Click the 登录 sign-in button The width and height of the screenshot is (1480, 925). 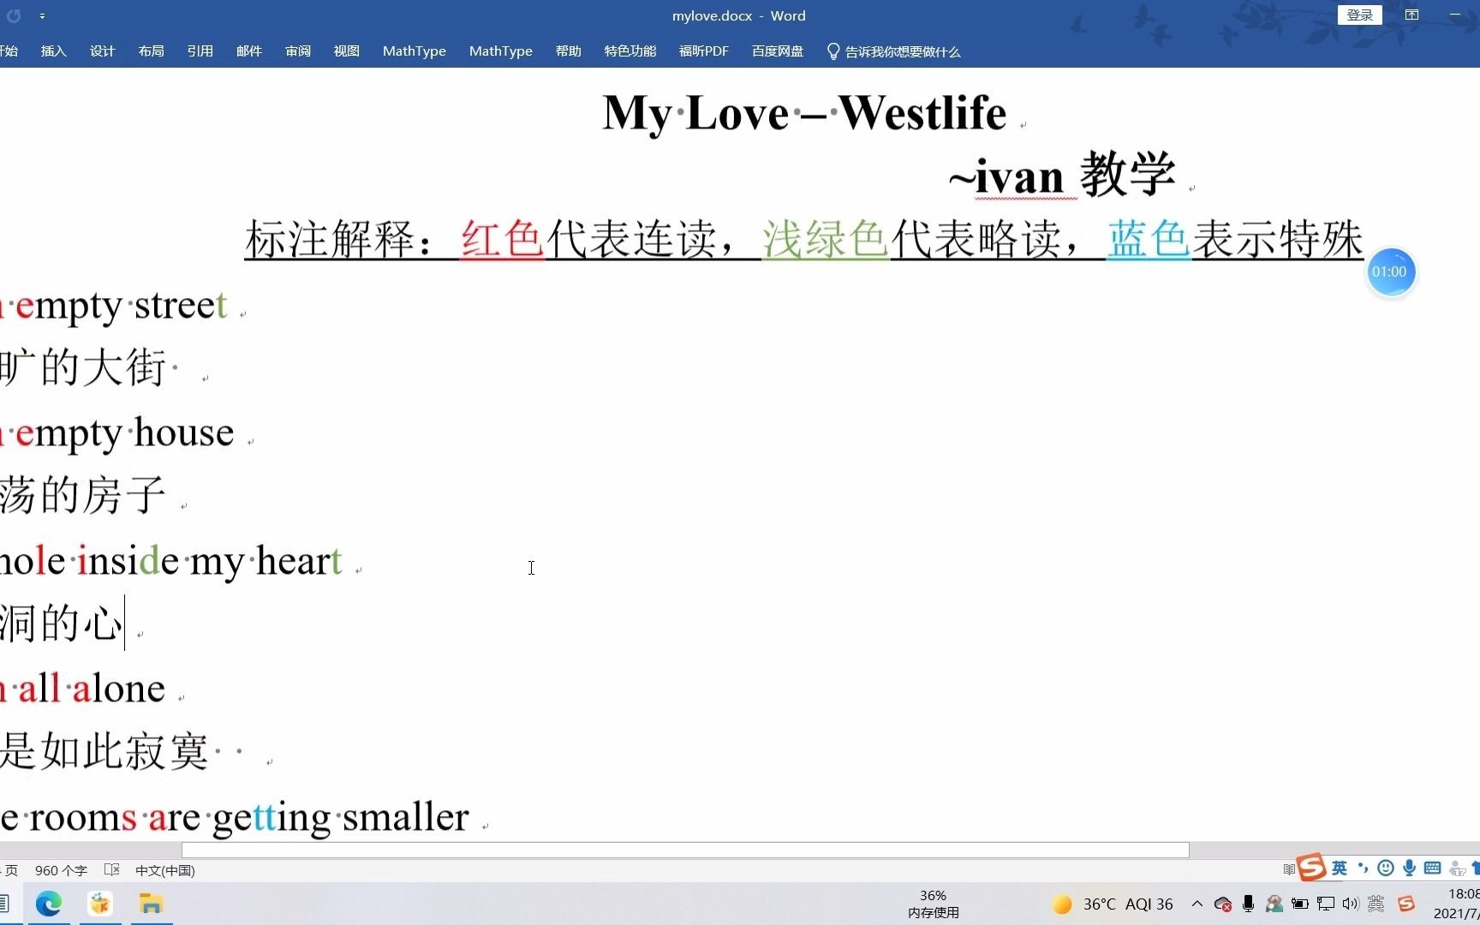[1359, 15]
